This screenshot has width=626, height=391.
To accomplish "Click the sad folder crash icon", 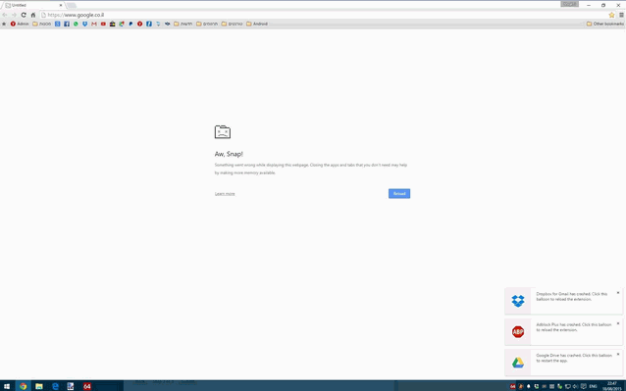I will coord(223,132).
